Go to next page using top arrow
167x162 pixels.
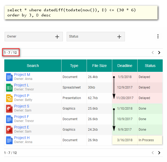pos(159,53)
